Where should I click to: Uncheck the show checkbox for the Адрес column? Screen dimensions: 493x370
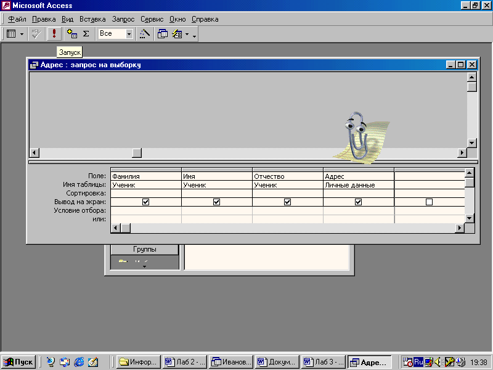click(x=358, y=202)
